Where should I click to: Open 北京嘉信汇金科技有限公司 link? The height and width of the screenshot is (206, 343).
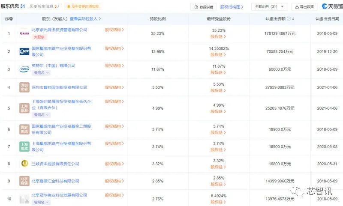click(x=55, y=181)
